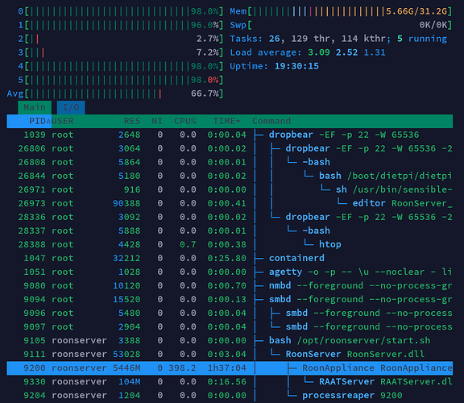Select the editor RoonServer process row
Image resolution: width=464 pixels, height=403 pixels.
(230, 203)
